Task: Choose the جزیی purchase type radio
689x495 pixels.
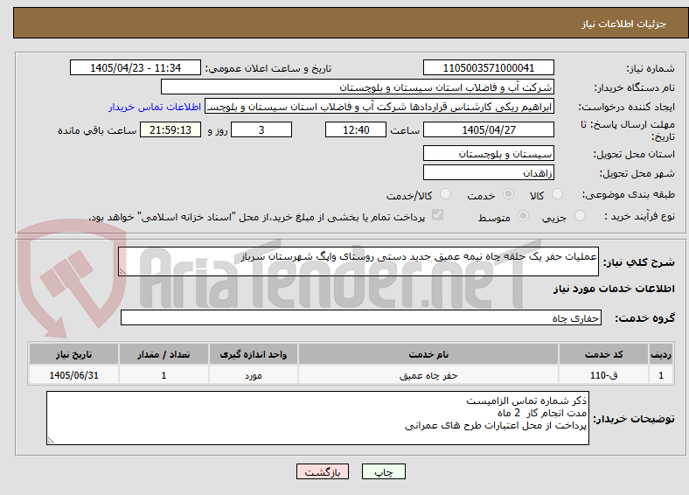Action: 580,215
